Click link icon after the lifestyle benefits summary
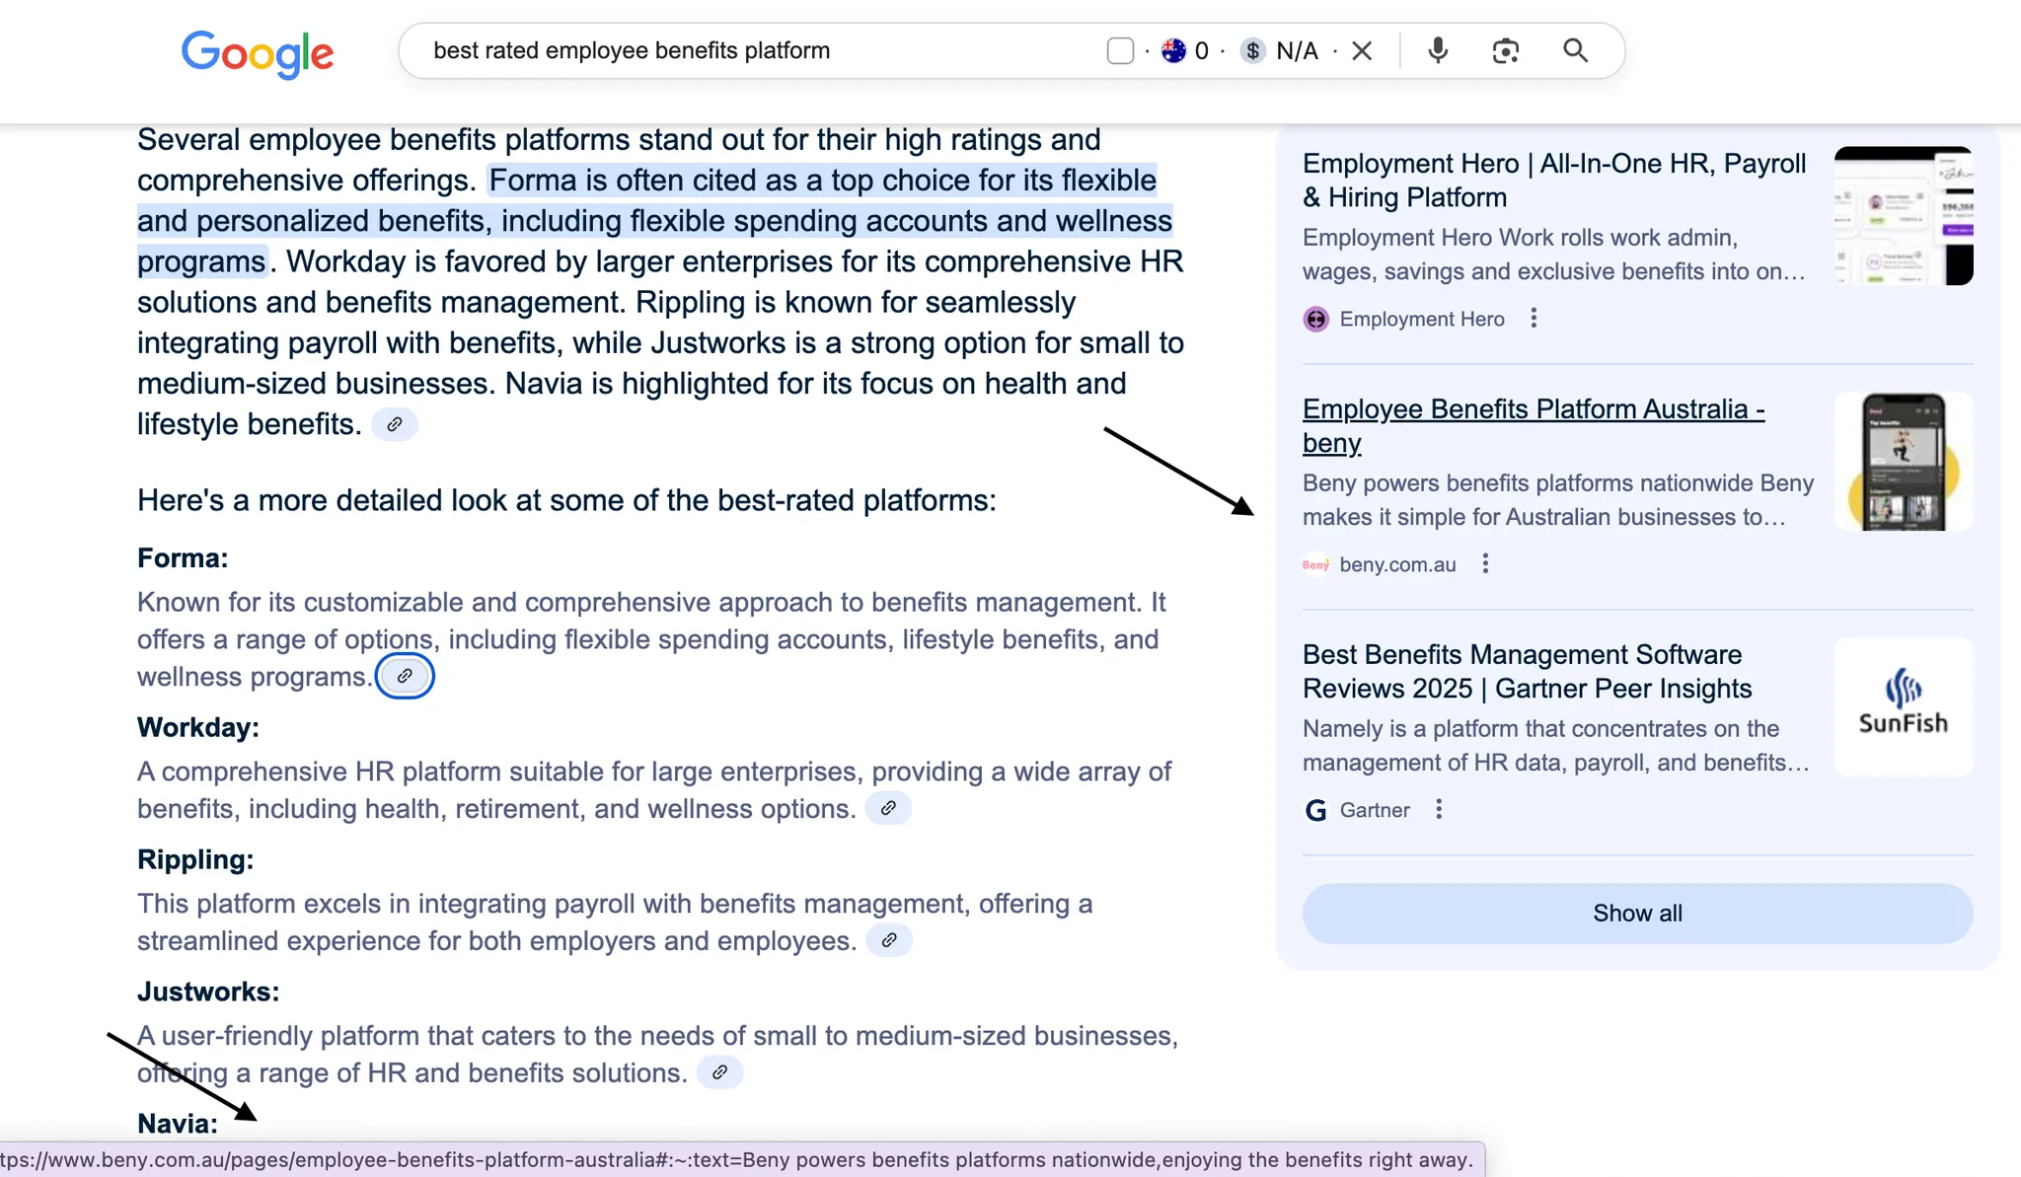Screen dimensions: 2021x1177 (395, 424)
